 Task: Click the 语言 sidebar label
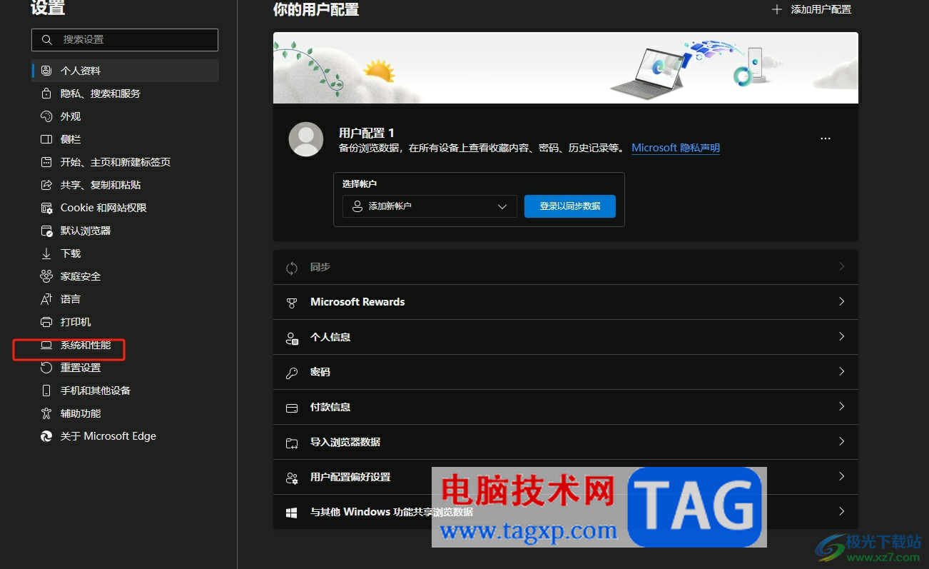pyautogui.click(x=71, y=299)
